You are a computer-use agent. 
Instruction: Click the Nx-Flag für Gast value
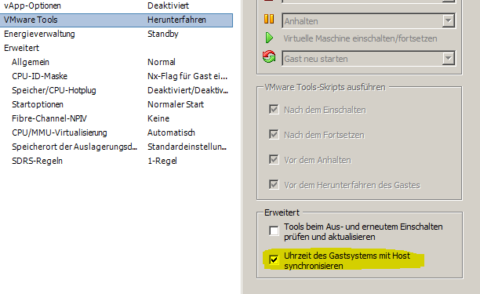tap(187, 76)
